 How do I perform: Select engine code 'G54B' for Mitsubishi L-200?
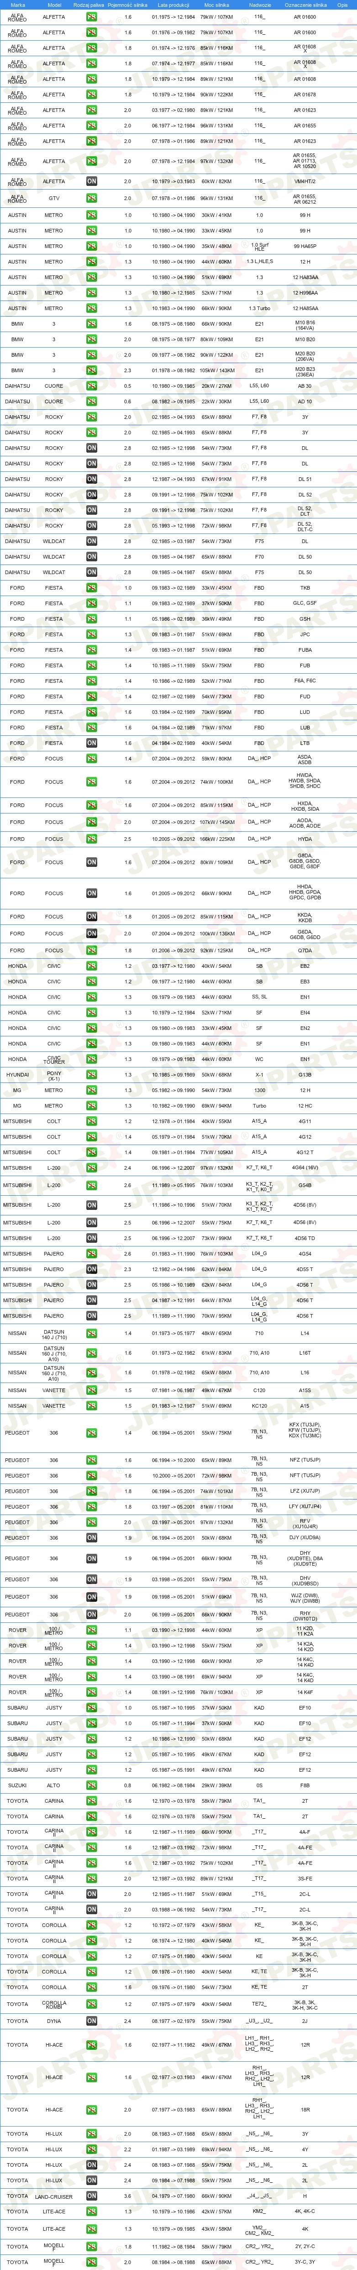[x=305, y=1185]
